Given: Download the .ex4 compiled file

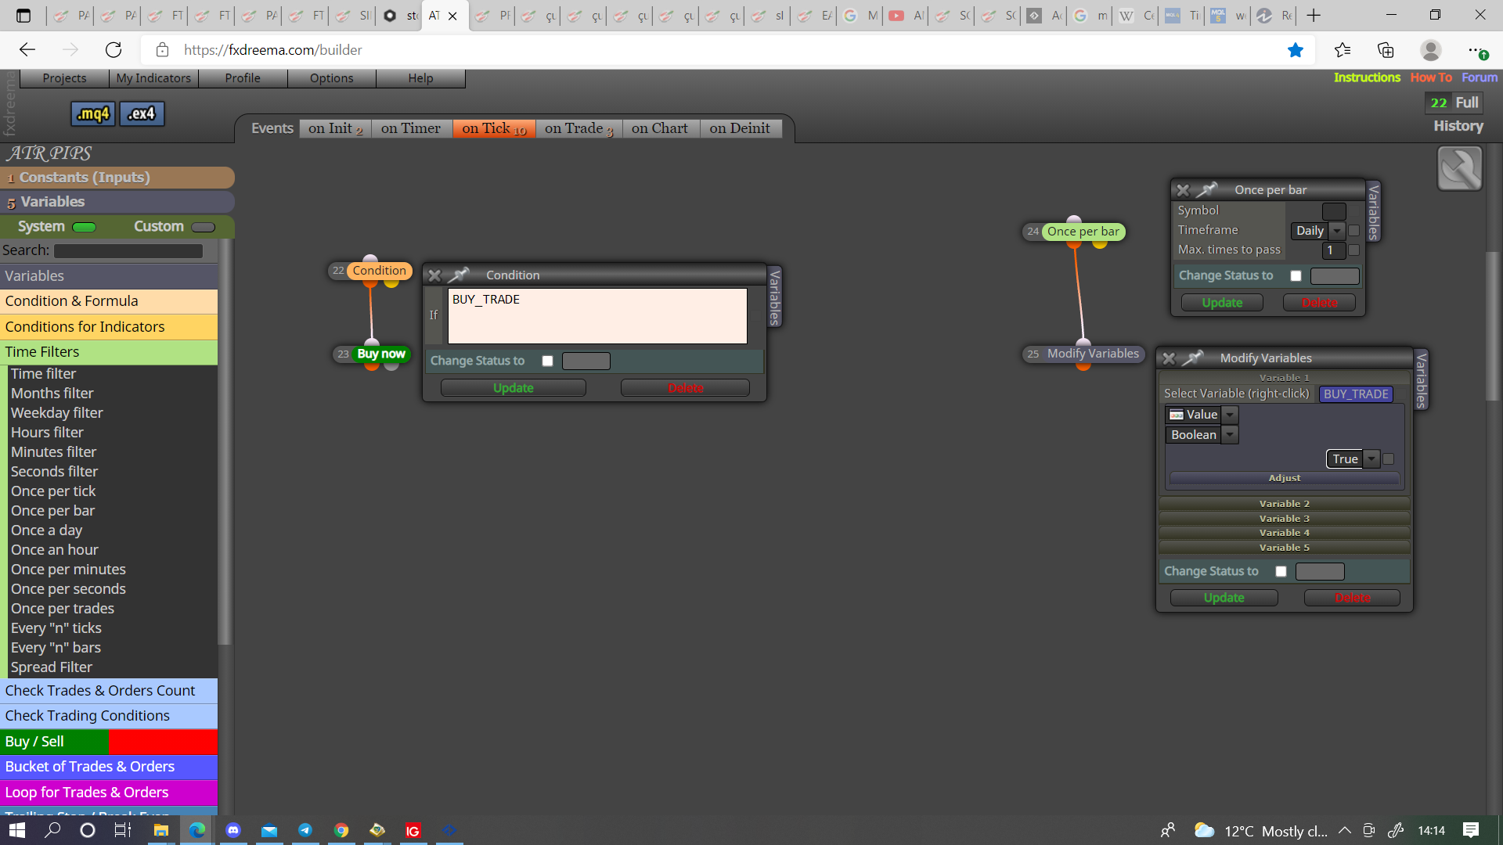Looking at the screenshot, I should (x=142, y=114).
